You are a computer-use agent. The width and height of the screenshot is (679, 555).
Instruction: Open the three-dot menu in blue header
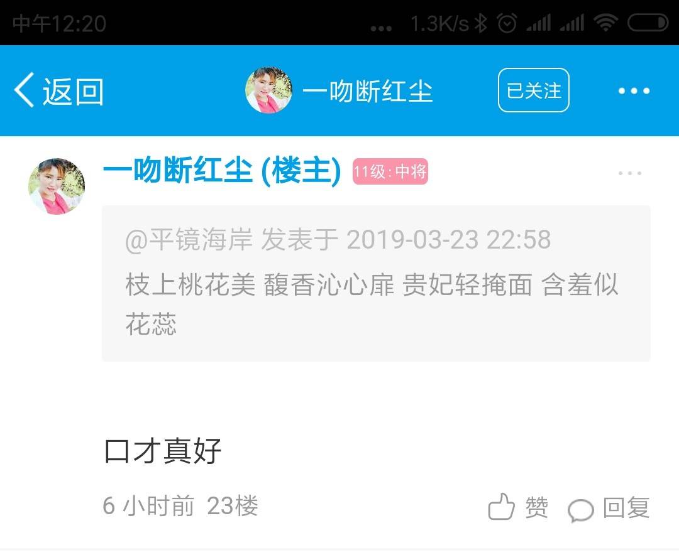tap(634, 91)
